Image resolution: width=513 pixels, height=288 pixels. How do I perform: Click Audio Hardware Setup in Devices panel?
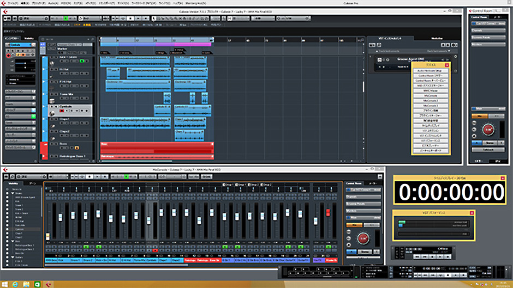point(431,71)
